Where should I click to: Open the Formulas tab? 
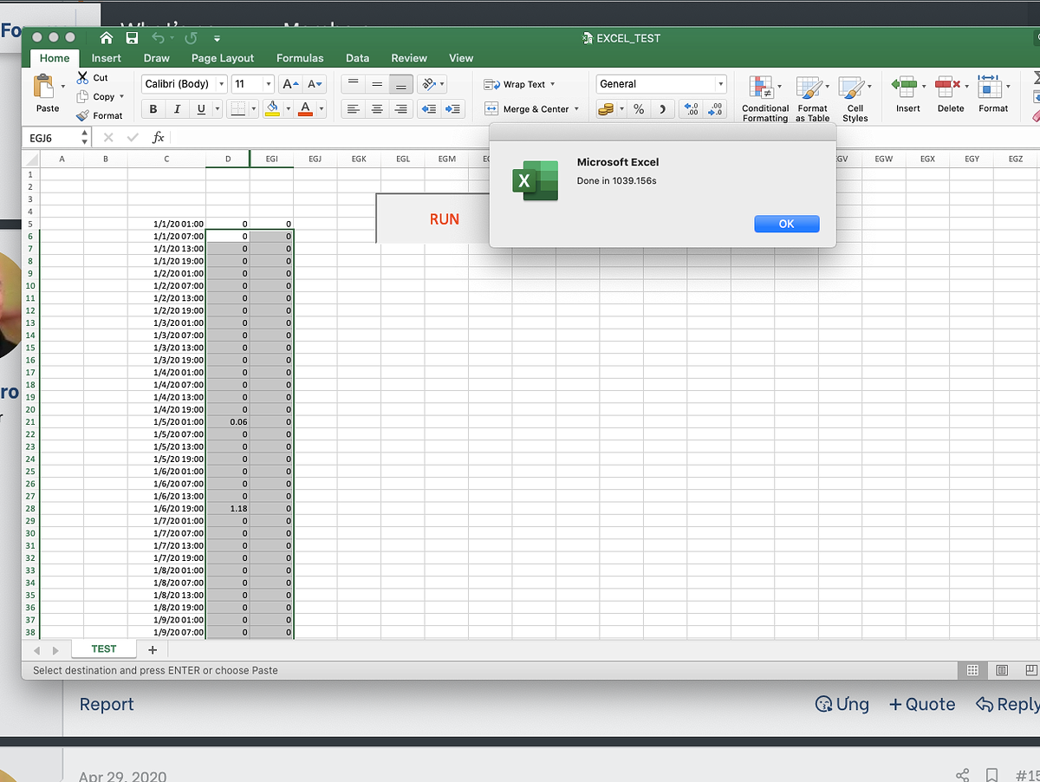point(300,58)
